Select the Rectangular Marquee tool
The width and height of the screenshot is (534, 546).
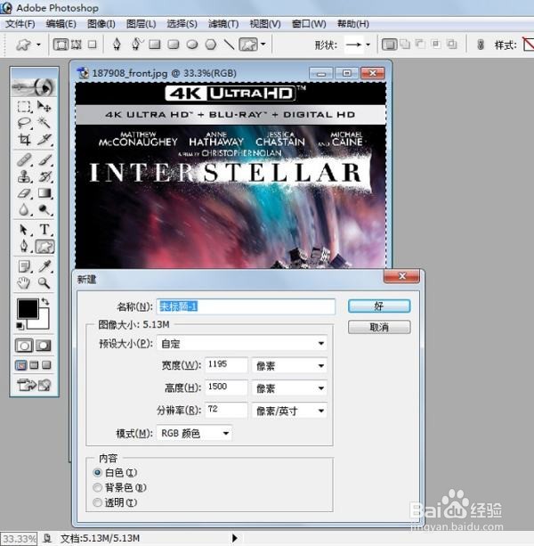click(24, 106)
